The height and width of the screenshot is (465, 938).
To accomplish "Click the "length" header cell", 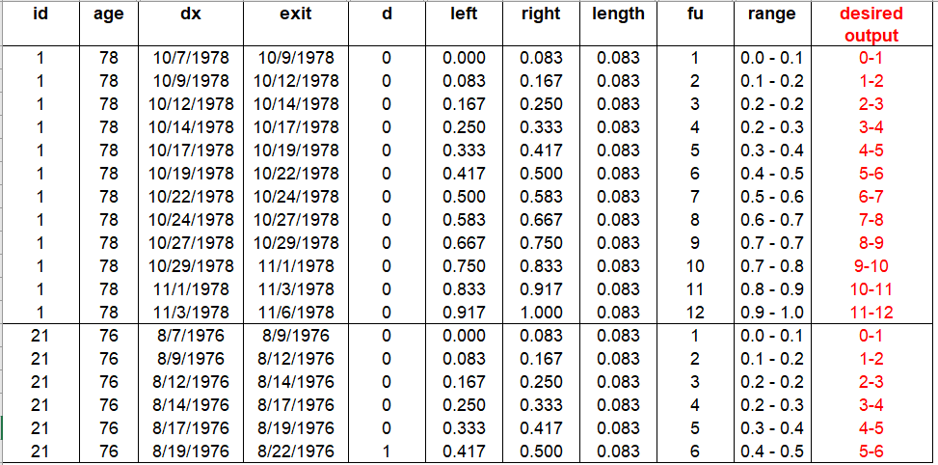I will tap(618, 14).
